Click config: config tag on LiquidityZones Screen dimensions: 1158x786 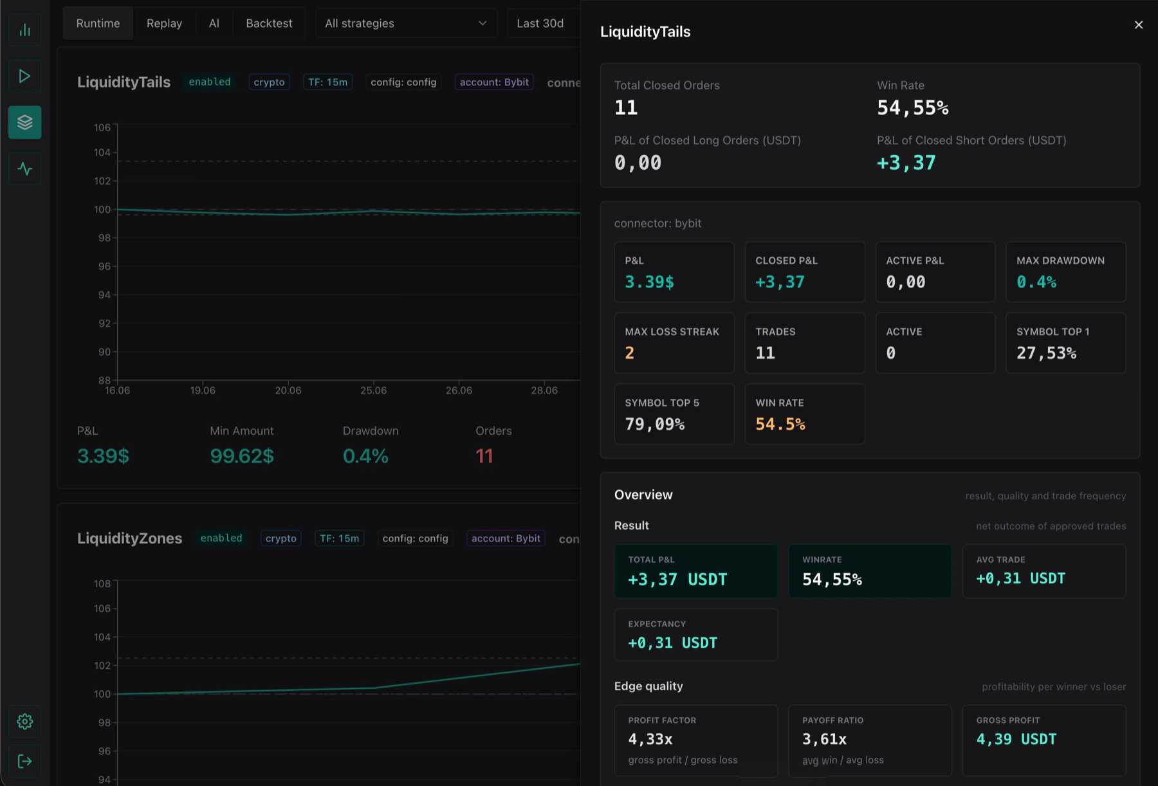[x=415, y=538]
